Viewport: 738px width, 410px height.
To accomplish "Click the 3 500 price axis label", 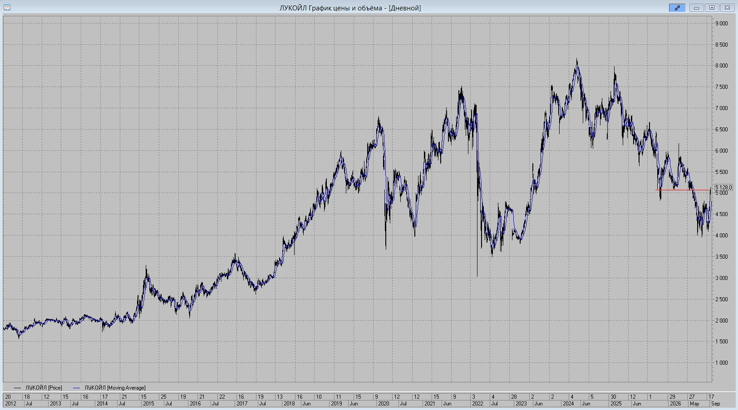I will 722,257.
